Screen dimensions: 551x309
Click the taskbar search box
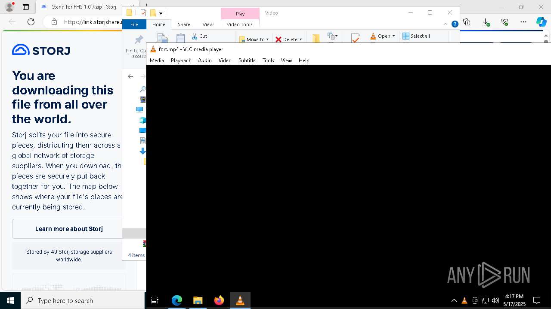click(83, 300)
